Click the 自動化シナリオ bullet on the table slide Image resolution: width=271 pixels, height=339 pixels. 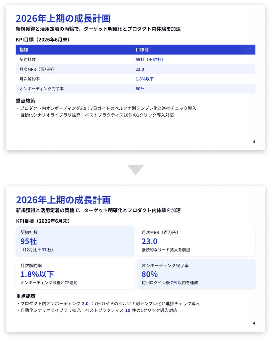point(95,115)
